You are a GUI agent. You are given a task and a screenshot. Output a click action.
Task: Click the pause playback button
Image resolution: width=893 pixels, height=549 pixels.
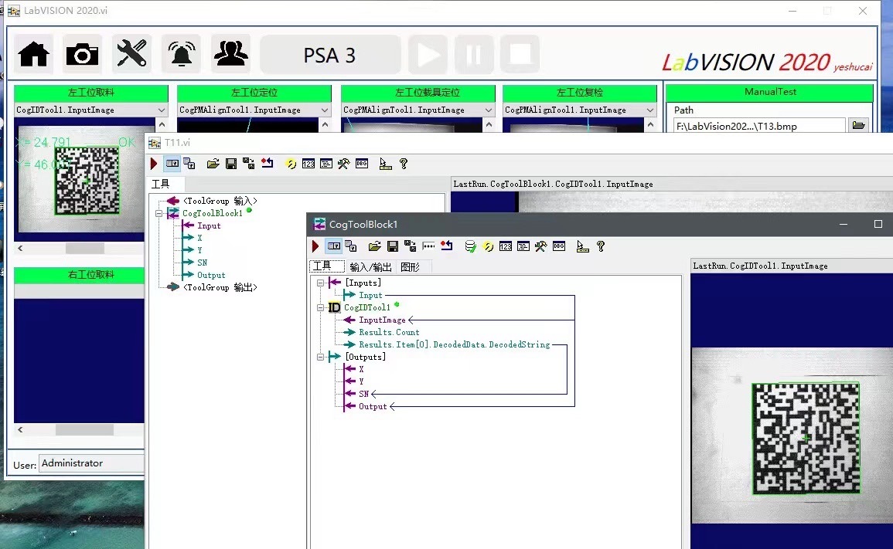474,53
